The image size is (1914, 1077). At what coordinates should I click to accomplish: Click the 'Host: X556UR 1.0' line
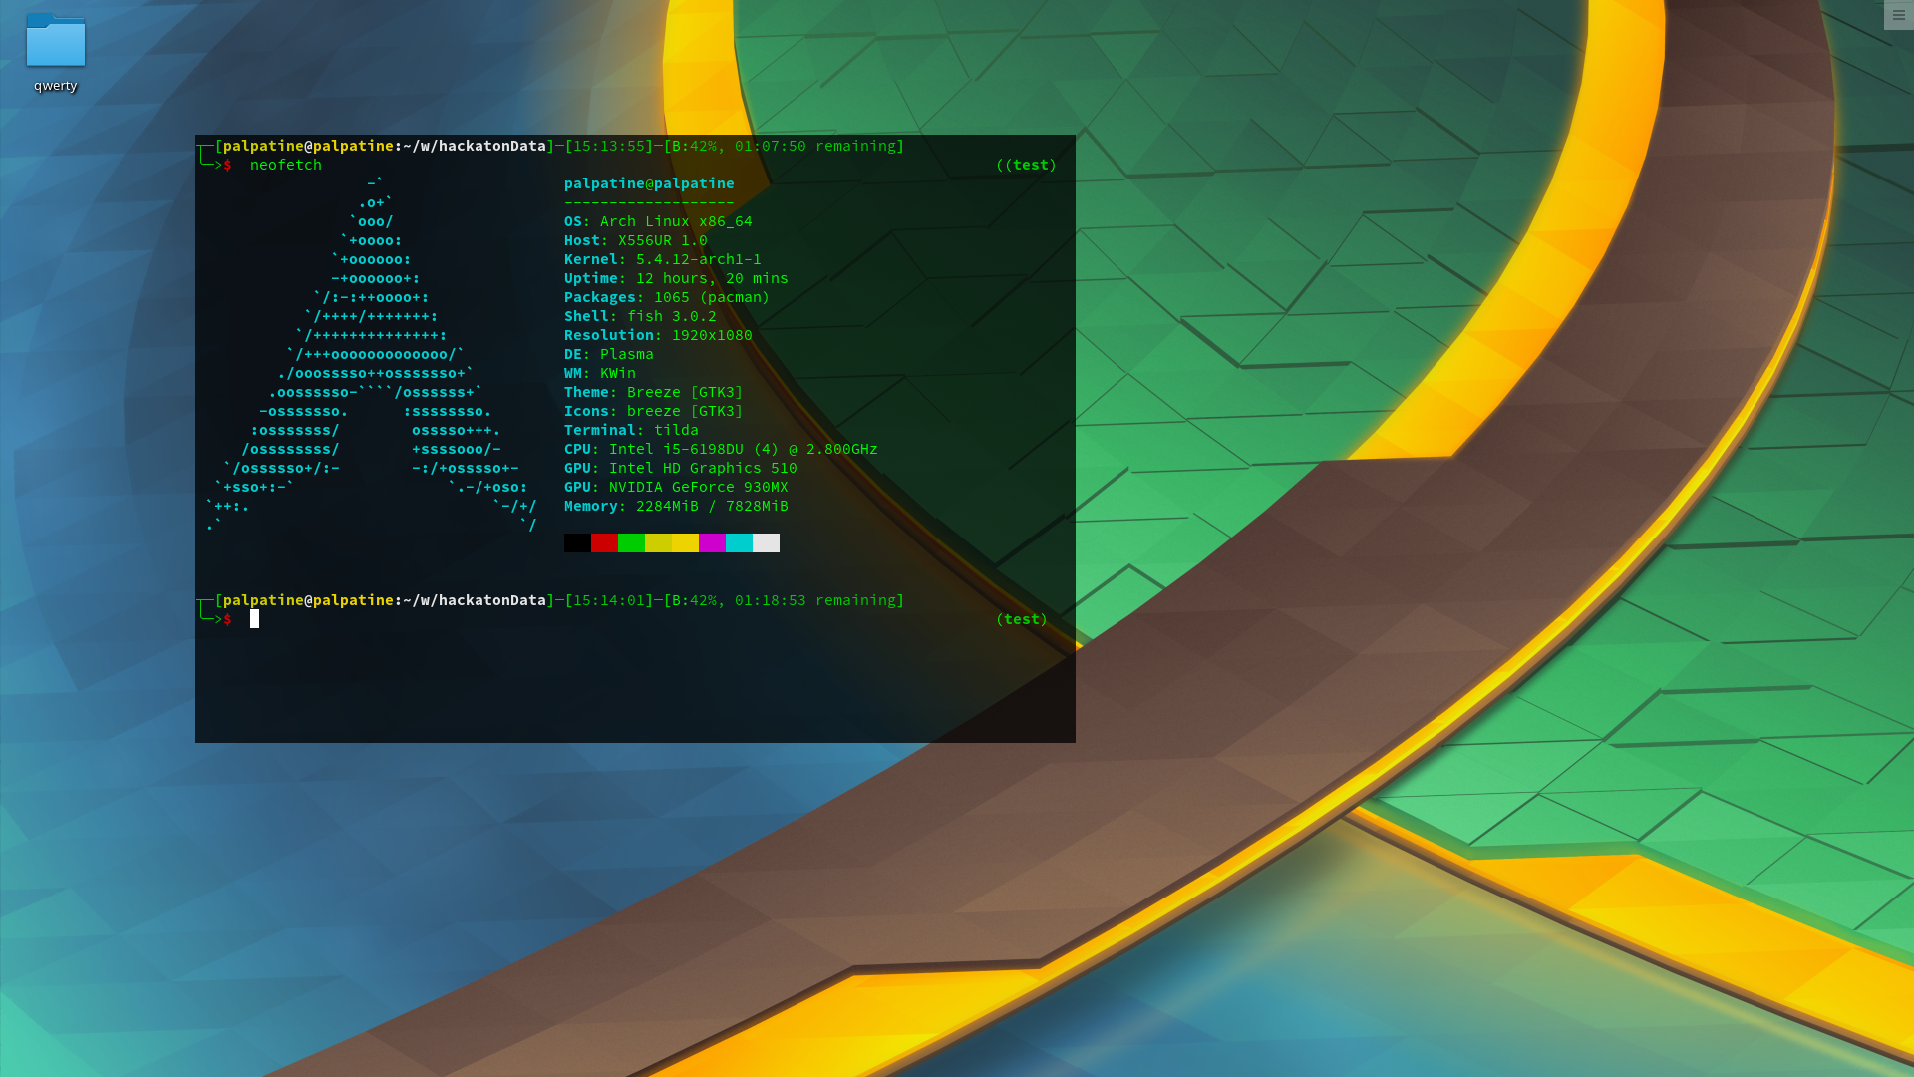[636, 240]
